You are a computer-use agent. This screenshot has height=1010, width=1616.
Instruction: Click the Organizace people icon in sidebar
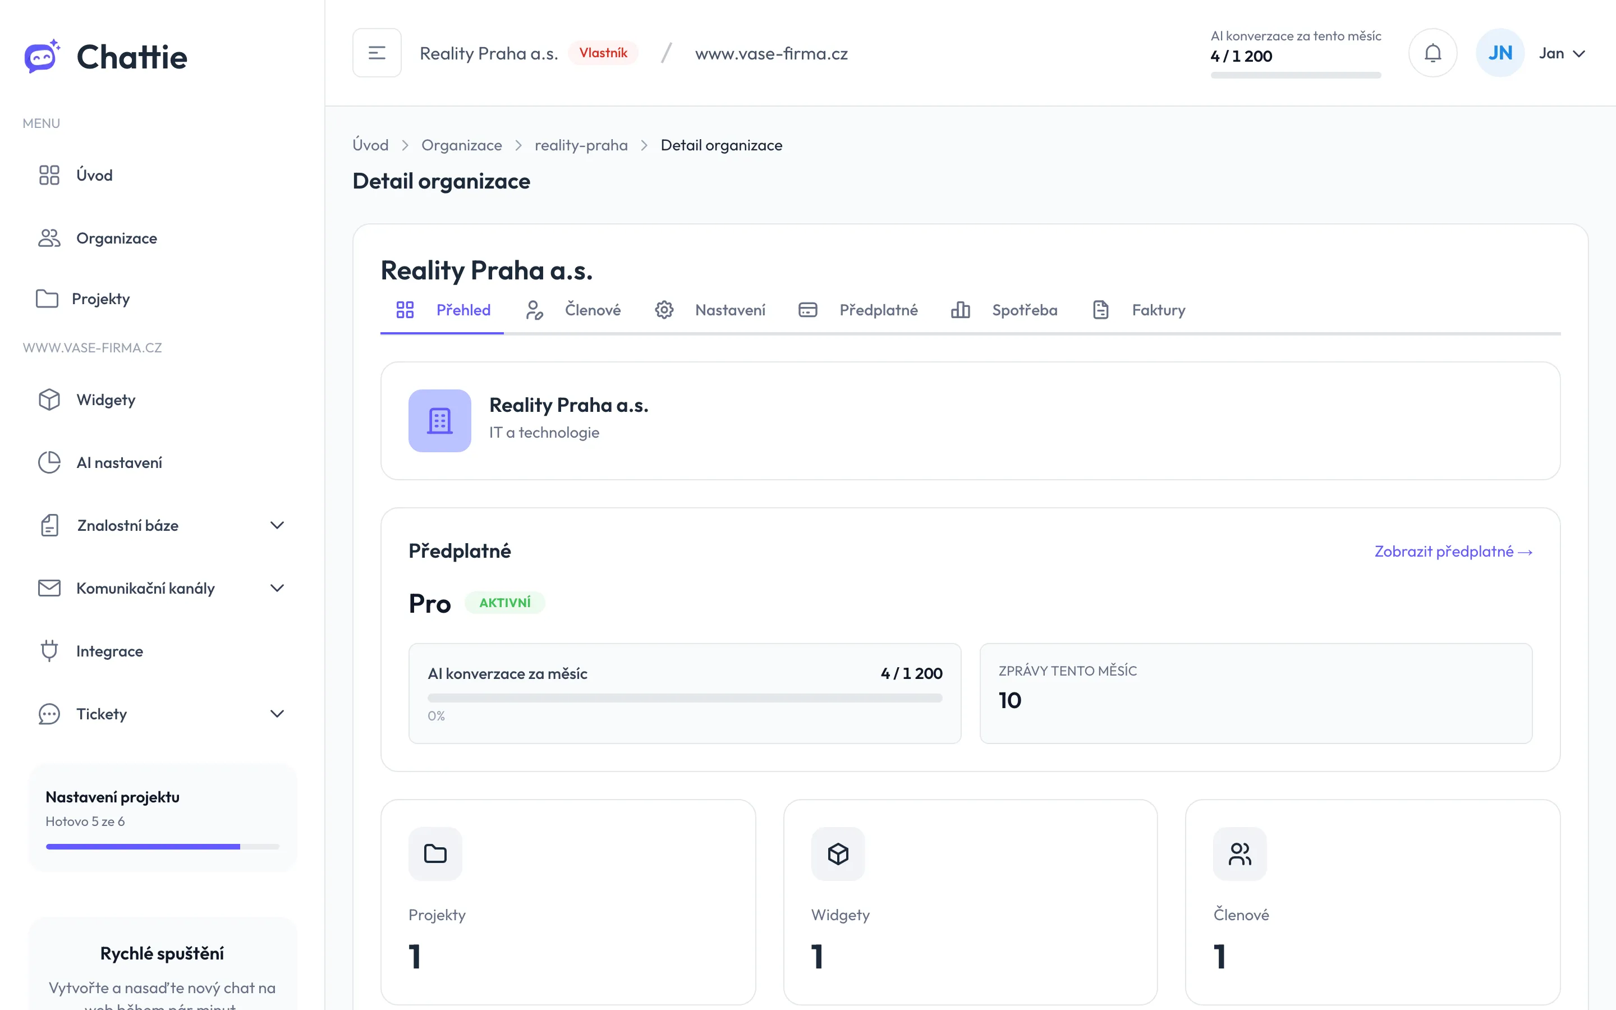49,238
